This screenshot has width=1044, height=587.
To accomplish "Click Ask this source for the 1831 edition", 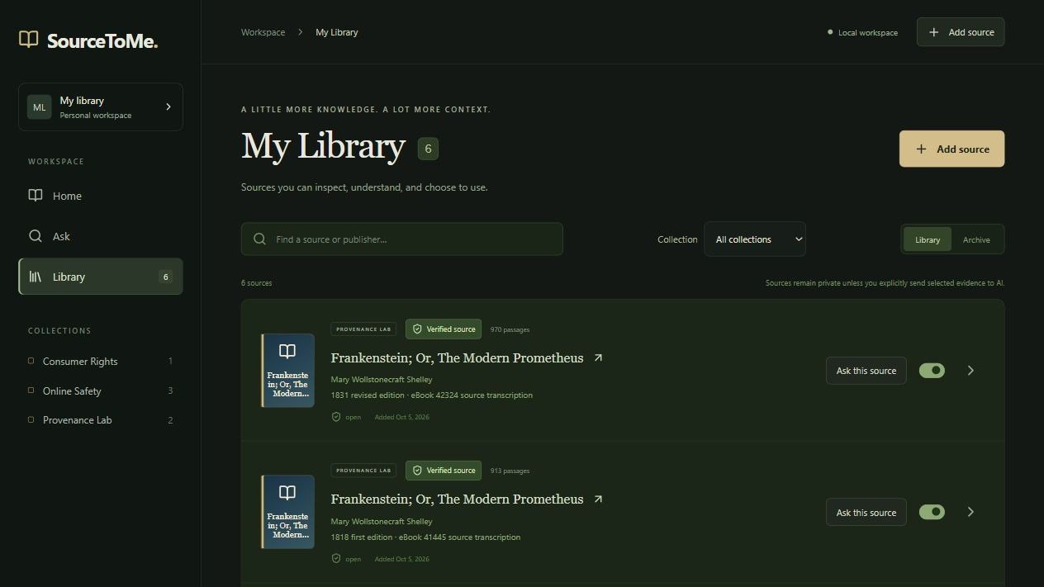I will point(866,371).
